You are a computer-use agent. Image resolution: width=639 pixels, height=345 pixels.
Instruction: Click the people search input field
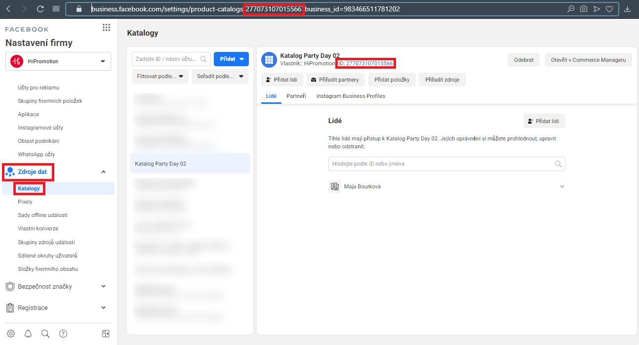[x=447, y=164]
